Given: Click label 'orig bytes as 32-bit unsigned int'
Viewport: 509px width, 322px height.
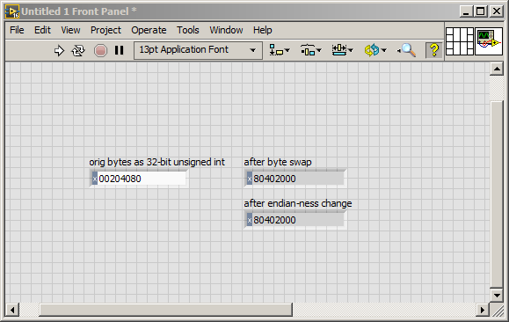Looking at the screenshot, I should tap(156, 162).
